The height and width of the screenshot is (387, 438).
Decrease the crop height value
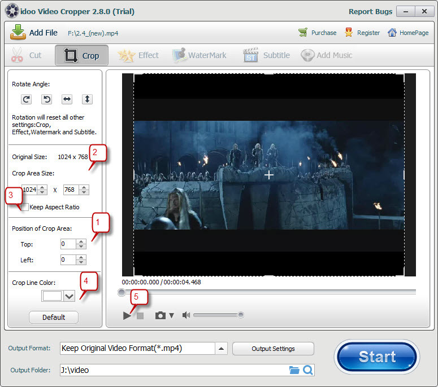coord(84,192)
